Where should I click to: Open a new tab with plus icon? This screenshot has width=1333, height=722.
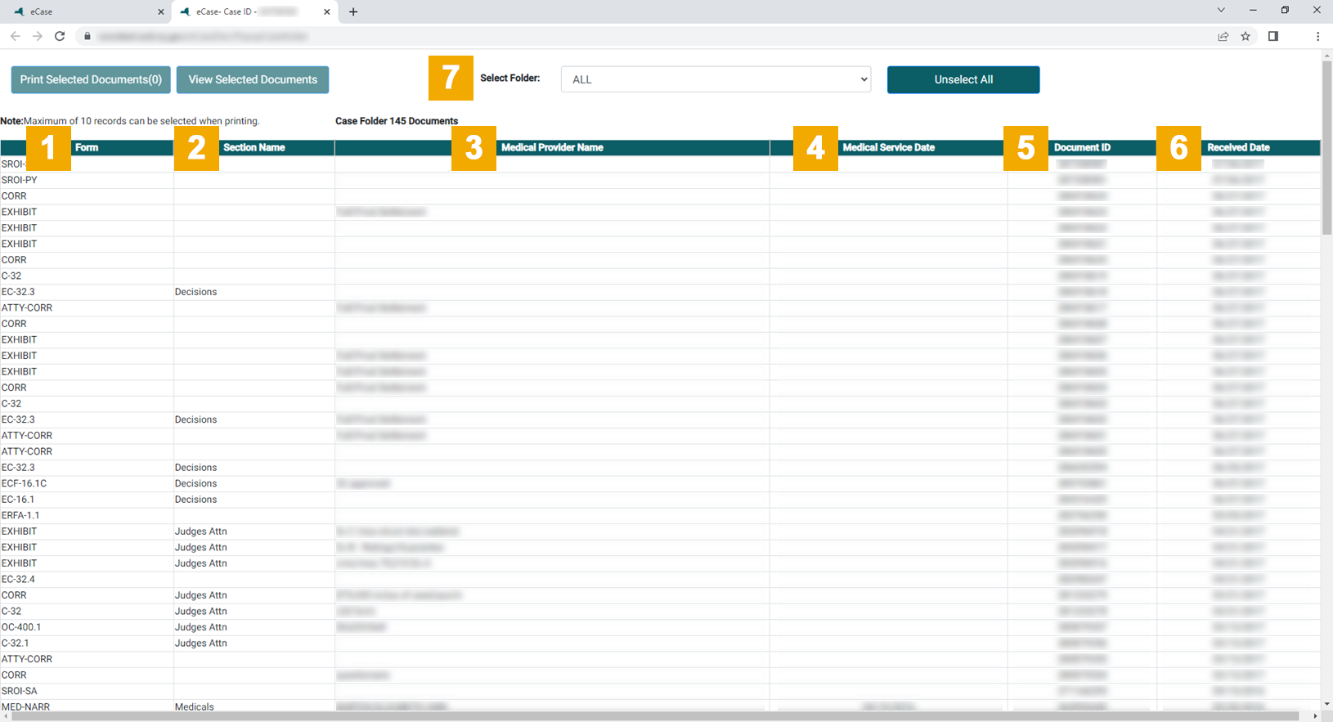click(x=353, y=12)
